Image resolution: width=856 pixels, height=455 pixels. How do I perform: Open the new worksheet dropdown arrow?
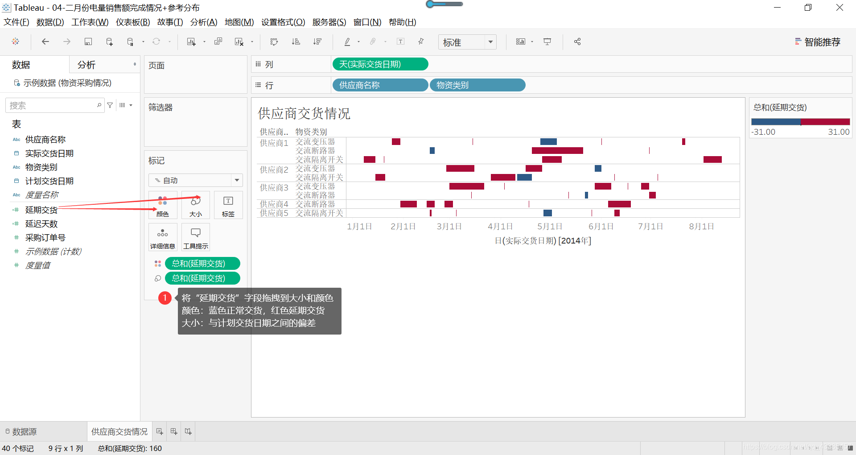204,42
